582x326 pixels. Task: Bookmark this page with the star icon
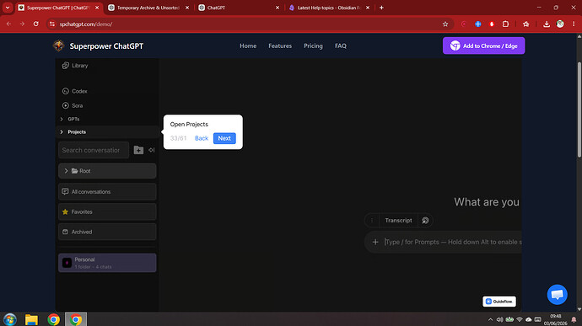(x=445, y=24)
